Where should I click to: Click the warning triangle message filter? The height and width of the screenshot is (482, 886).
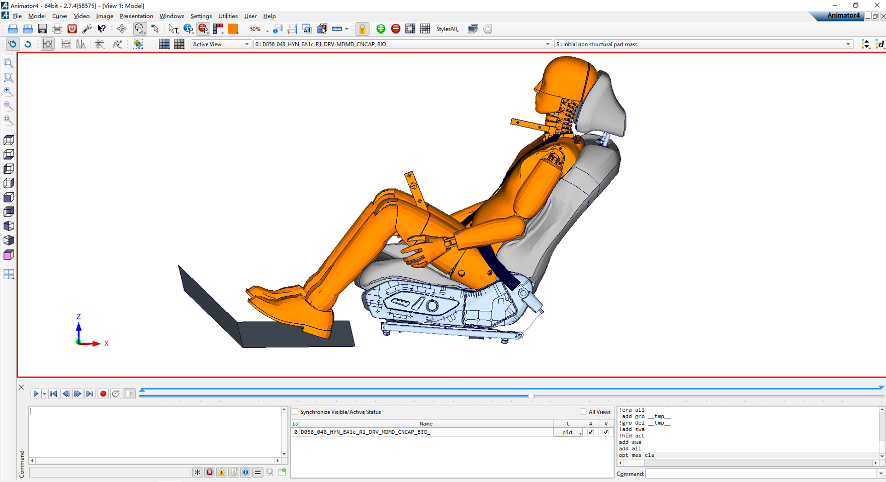(222, 472)
